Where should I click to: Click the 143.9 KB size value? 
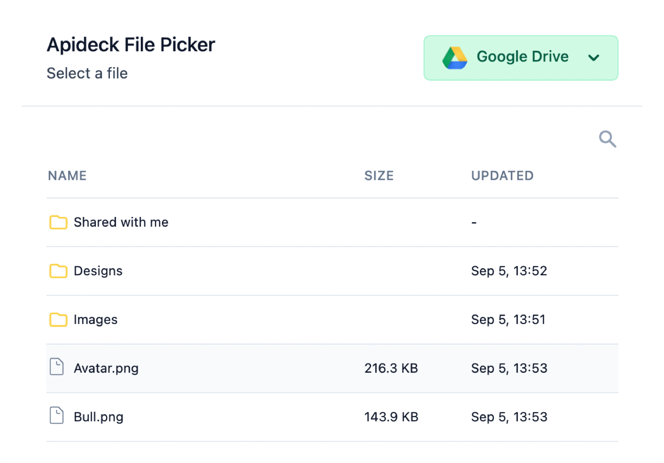391,417
